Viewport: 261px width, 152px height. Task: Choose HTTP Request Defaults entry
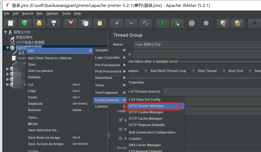tap(156, 125)
